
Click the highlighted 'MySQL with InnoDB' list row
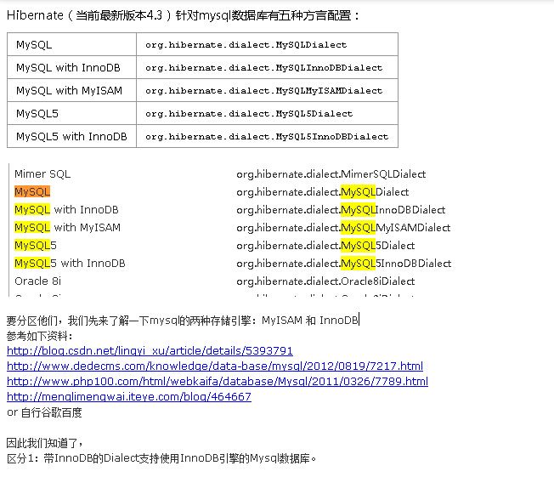tap(66, 210)
